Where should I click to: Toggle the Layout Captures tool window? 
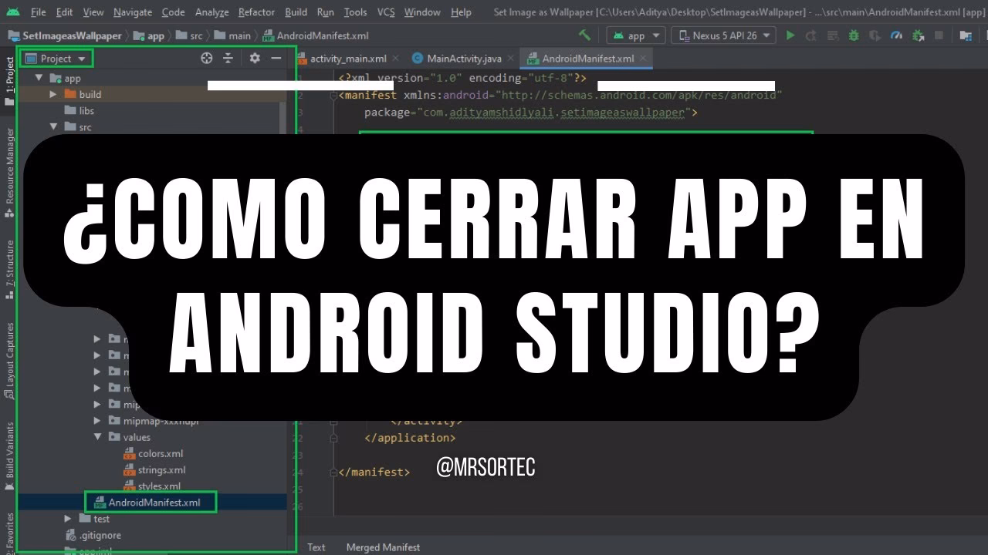pyautogui.click(x=9, y=359)
